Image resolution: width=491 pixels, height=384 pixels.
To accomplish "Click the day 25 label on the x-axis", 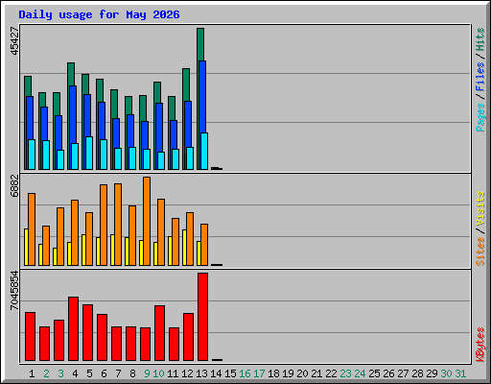I will (374, 373).
